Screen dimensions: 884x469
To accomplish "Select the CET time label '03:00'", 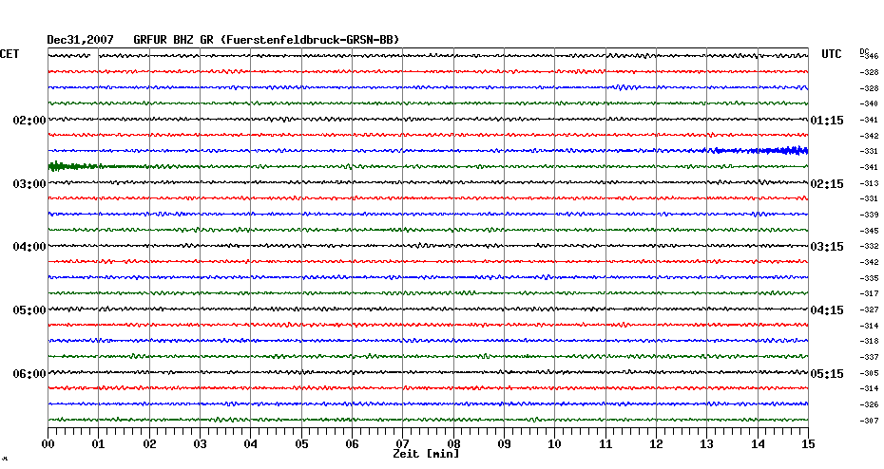I will click(29, 184).
